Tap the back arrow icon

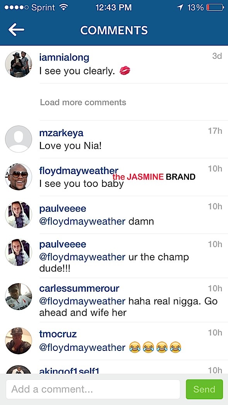tap(16, 30)
